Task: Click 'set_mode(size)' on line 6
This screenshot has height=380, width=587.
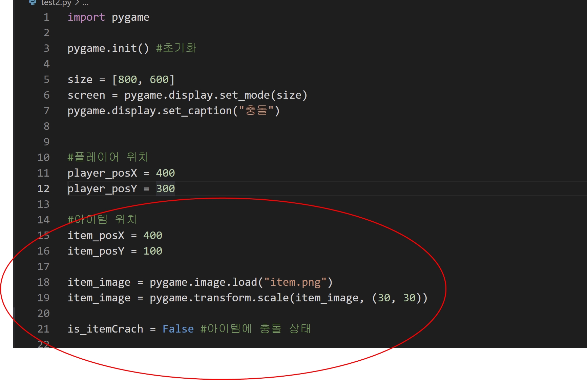Action: click(263, 95)
